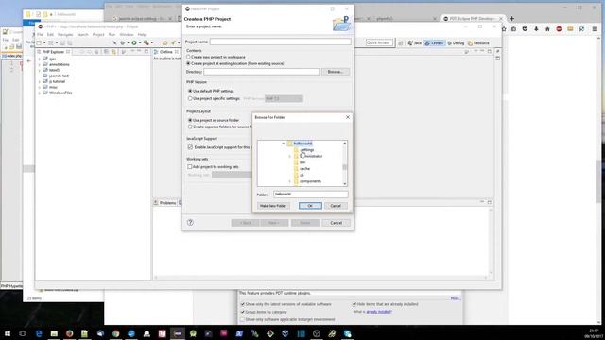Screen dimensions: 605x340
Task: Open the wizard help question-mark icon
Action: (x=190, y=223)
